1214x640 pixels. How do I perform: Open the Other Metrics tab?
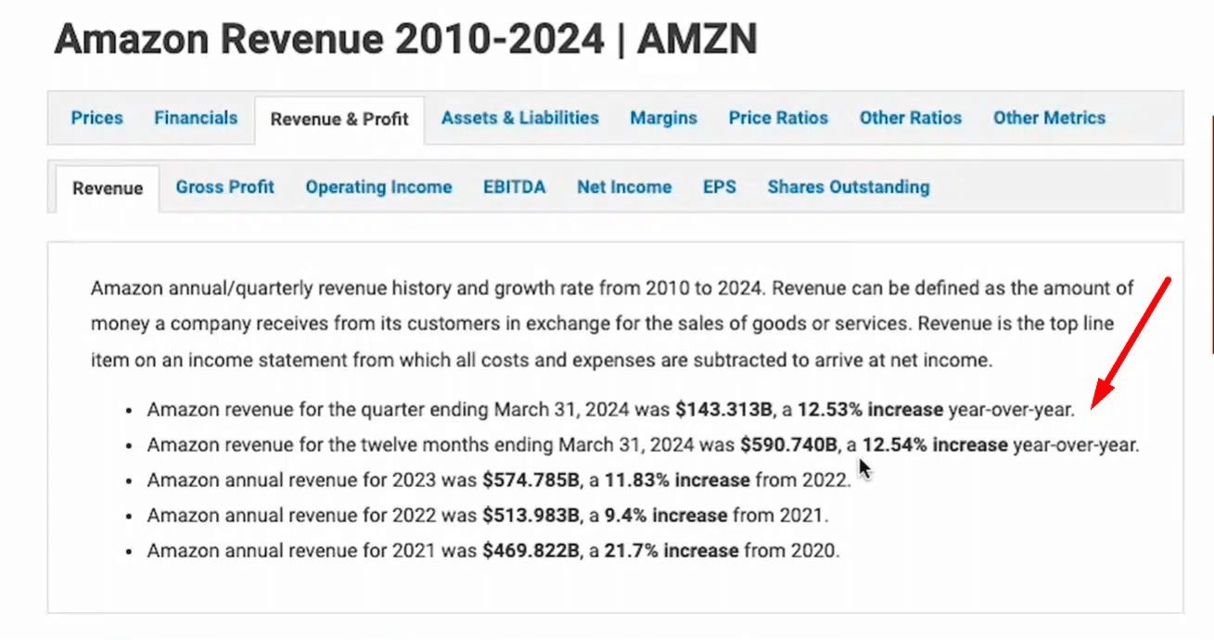(x=1049, y=118)
